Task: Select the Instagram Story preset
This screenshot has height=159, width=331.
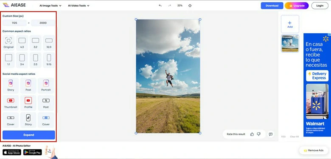Action: tap(11, 85)
